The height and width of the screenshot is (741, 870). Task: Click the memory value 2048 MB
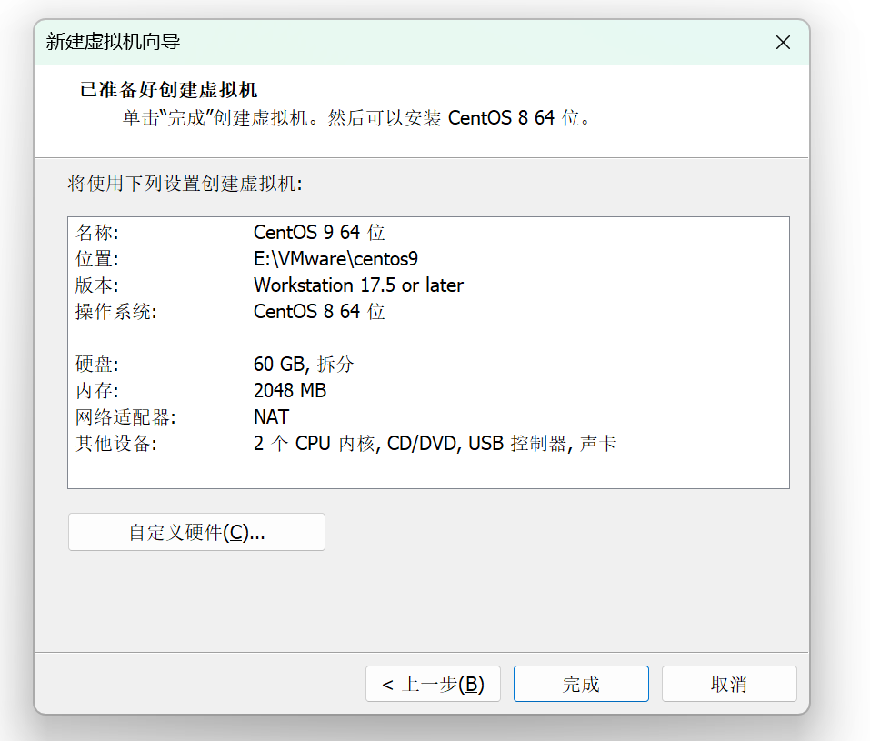coord(290,390)
